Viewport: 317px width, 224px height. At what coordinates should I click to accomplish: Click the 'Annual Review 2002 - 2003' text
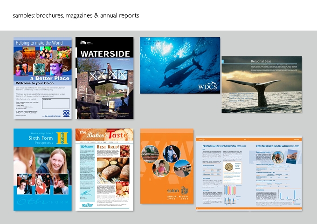click(178, 197)
